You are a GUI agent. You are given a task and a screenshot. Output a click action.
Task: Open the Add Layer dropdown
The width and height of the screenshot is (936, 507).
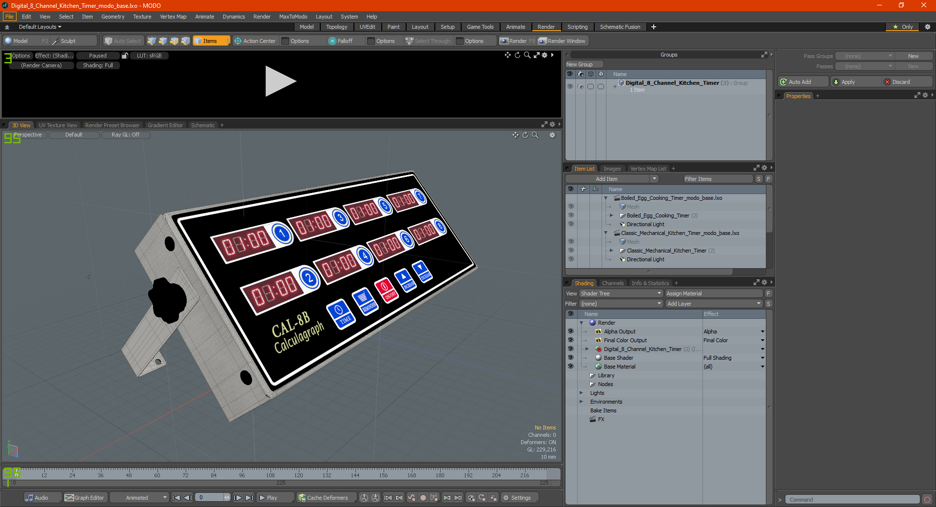coord(714,304)
